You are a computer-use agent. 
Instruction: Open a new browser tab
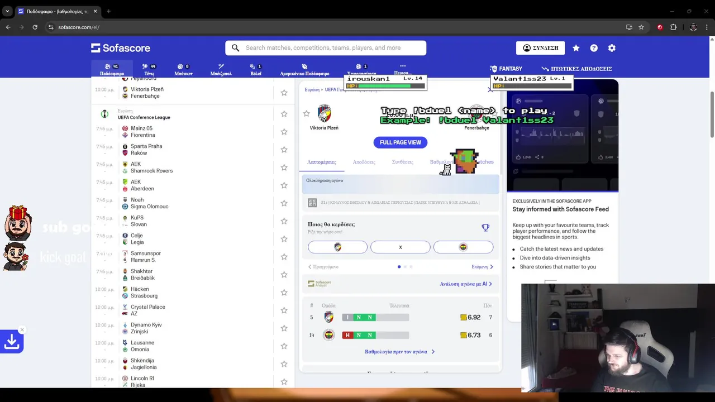[108, 11]
